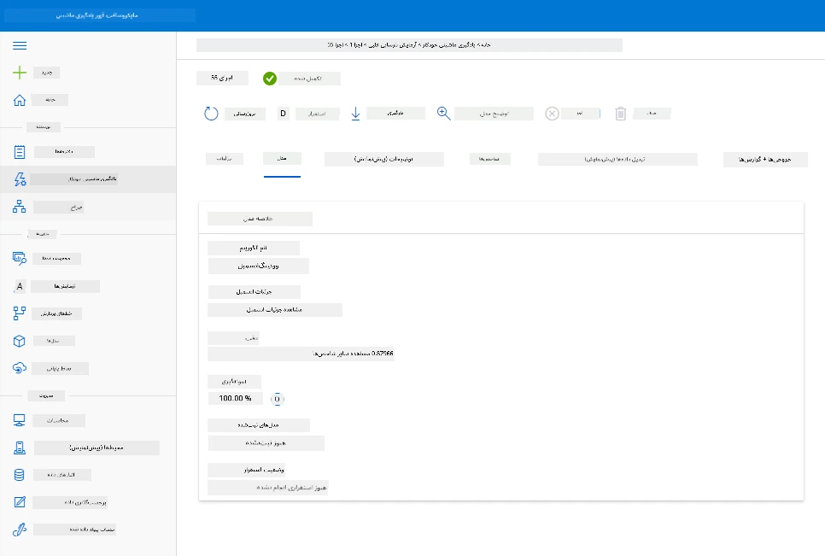Click the Model summary heading
The image size is (825, 556).
click(260, 219)
